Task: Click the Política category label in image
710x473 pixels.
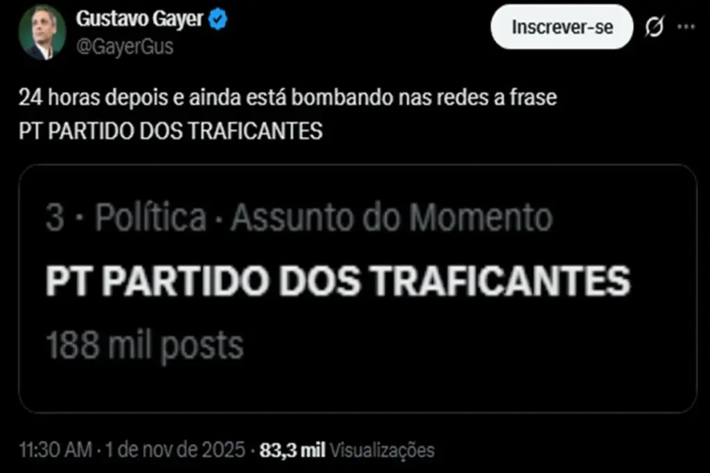Action: [x=150, y=217]
